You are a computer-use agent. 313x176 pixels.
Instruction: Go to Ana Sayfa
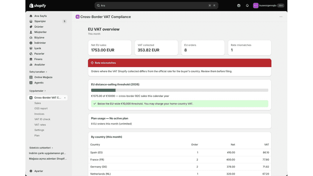(x=40, y=16)
